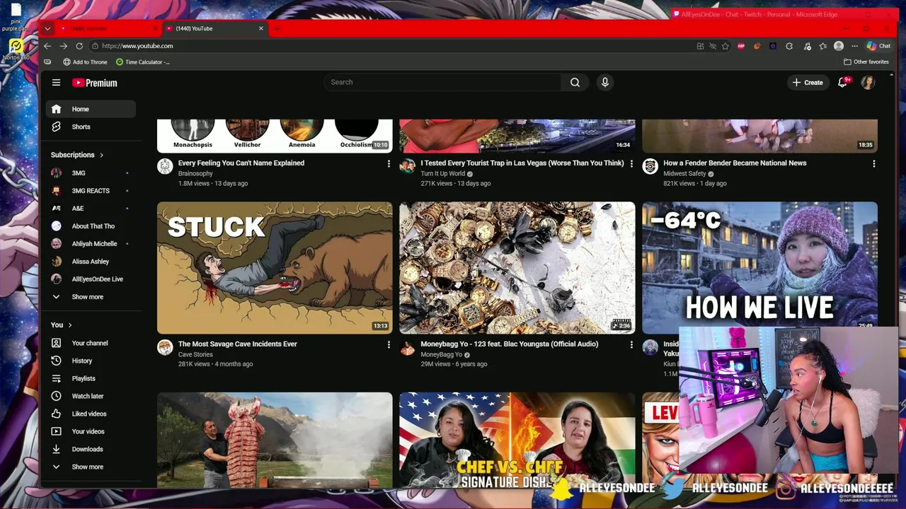Click the Edge profile avatar icon
Viewport: 906px width, 509px height.
pyautogui.click(x=839, y=46)
